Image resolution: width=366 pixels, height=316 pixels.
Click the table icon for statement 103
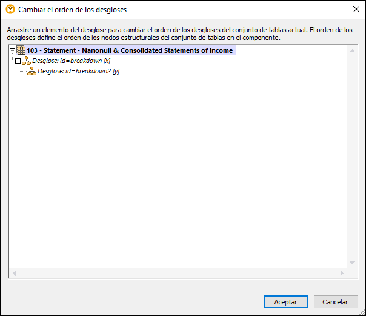pyautogui.click(x=21, y=50)
